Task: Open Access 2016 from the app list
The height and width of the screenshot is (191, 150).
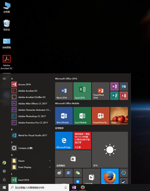Action: point(31,84)
